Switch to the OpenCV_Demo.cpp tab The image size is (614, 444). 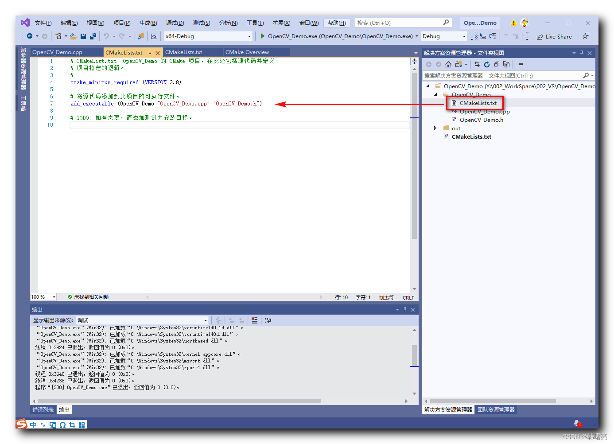click(x=66, y=52)
